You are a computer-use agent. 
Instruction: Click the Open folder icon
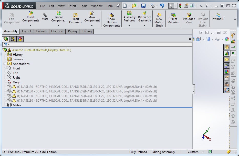tap(134, 6)
